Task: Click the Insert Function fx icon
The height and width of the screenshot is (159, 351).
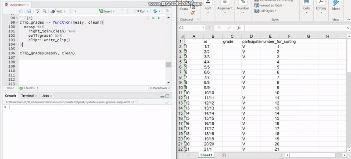Action: click(239, 28)
